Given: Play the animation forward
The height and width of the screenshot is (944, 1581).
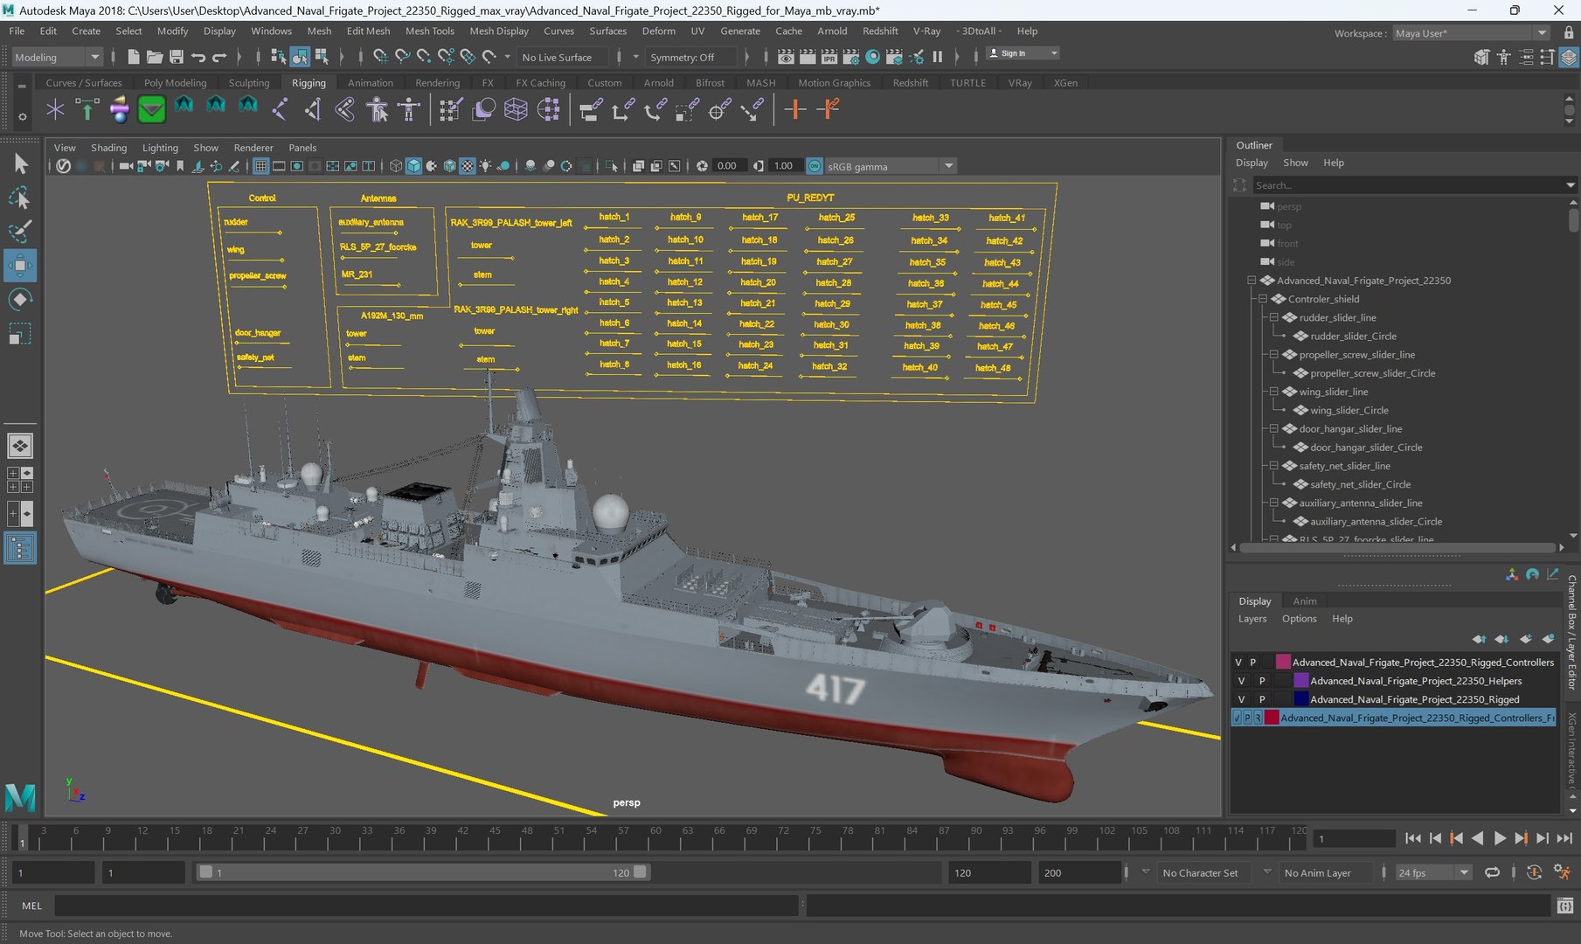Looking at the screenshot, I should [x=1500, y=838].
